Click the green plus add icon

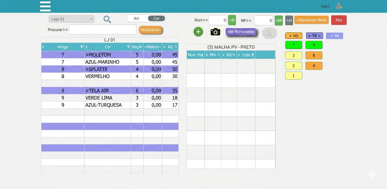point(198,32)
